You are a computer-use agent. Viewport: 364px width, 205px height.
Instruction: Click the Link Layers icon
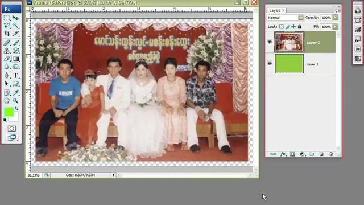coord(273,154)
